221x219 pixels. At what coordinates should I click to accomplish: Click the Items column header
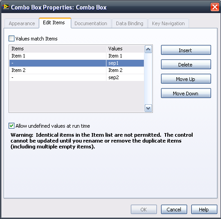(58, 49)
